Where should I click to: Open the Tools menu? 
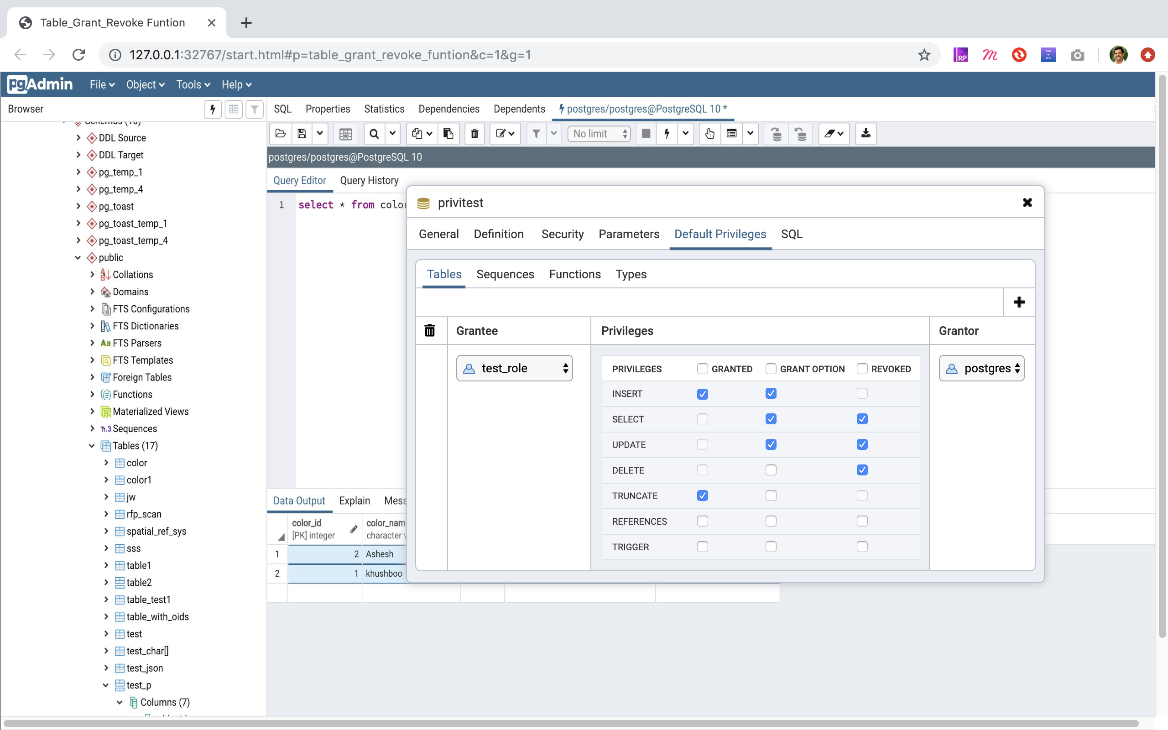193,84
